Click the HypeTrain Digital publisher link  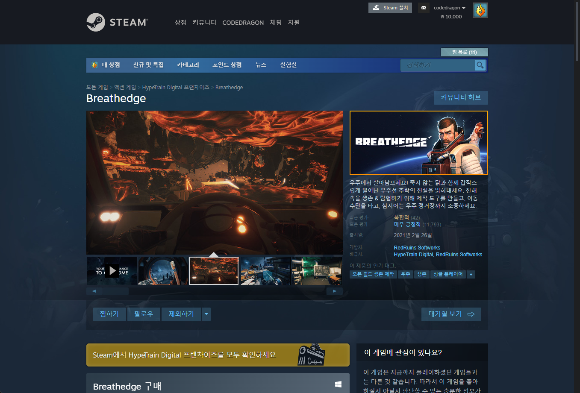tap(414, 255)
